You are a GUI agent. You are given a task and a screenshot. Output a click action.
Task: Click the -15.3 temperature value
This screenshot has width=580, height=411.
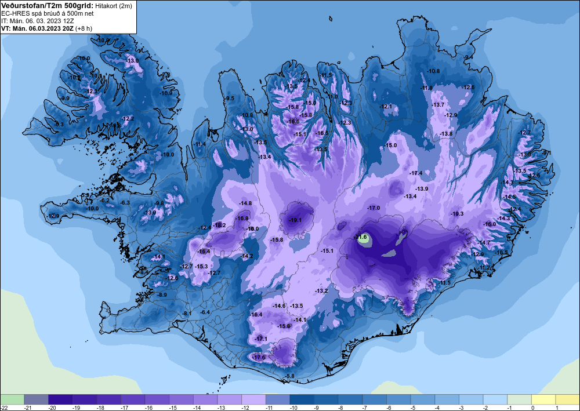point(201,266)
